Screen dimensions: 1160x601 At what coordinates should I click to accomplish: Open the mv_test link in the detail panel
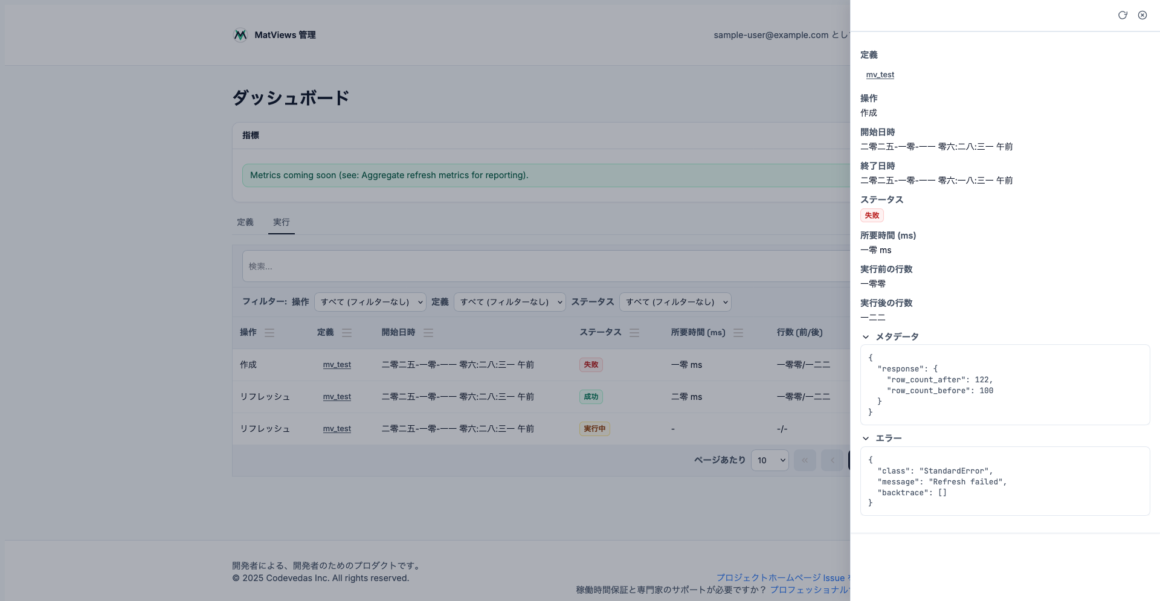coord(880,75)
